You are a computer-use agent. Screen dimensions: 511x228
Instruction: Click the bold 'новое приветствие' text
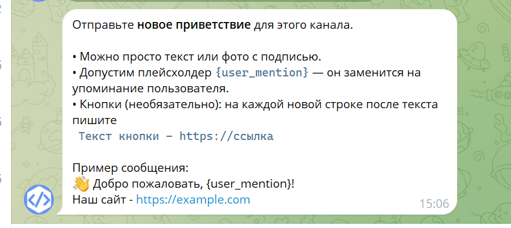(194, 26)
